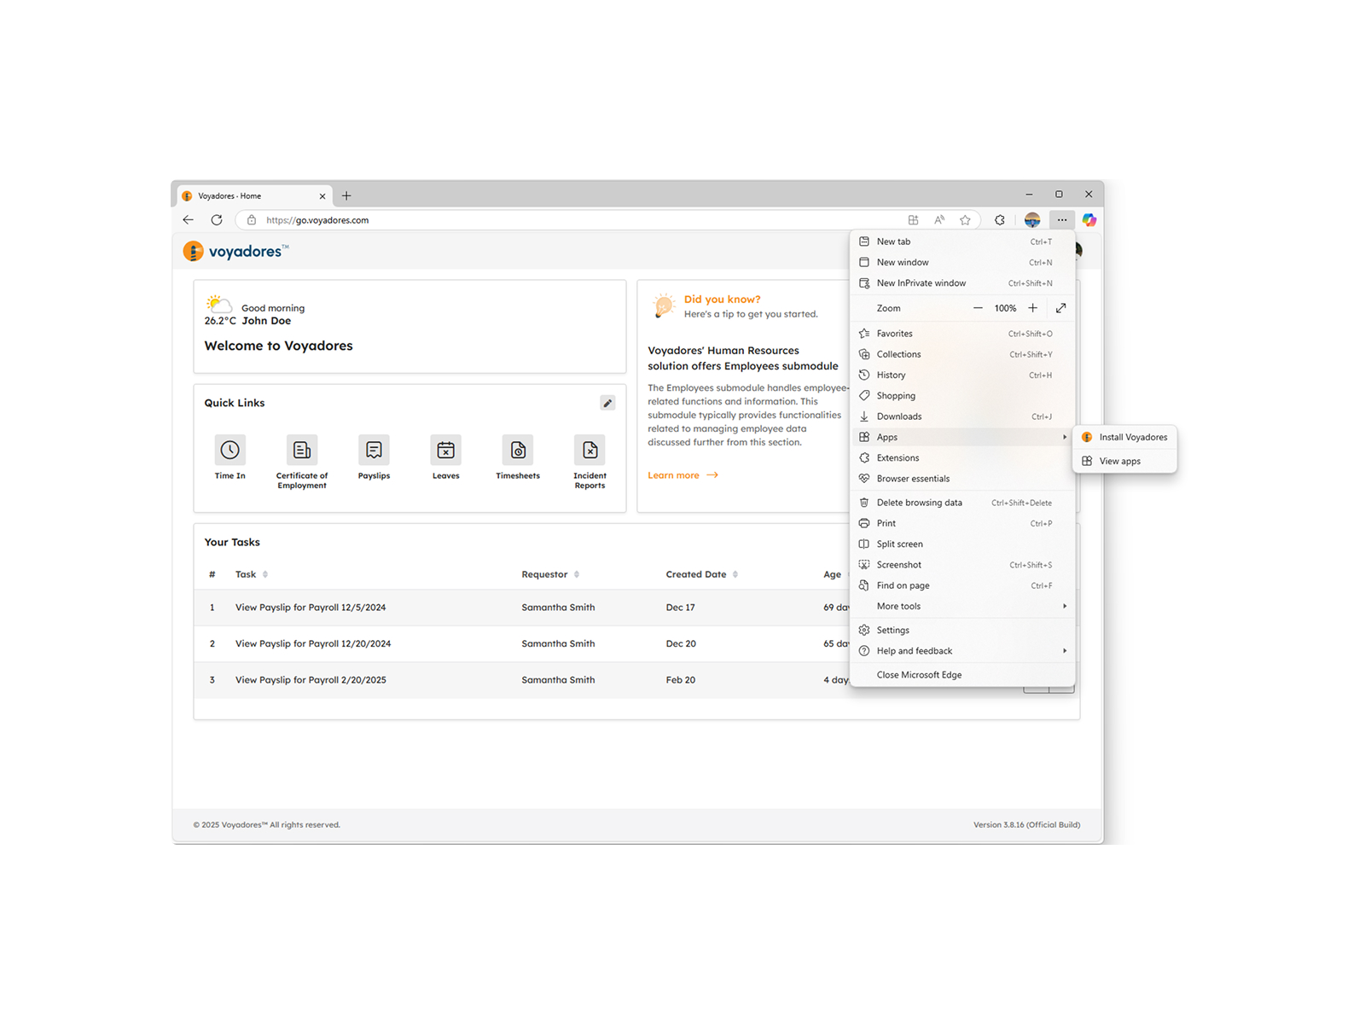
Task: Click the Age column header
Action: click(x=832, y=574)
